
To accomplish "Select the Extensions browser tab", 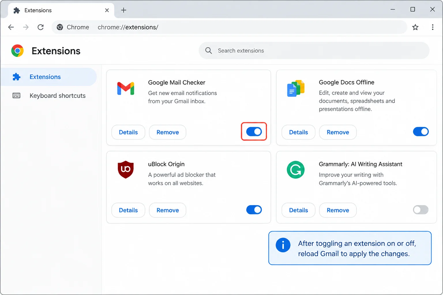I will tap(61, 10).
